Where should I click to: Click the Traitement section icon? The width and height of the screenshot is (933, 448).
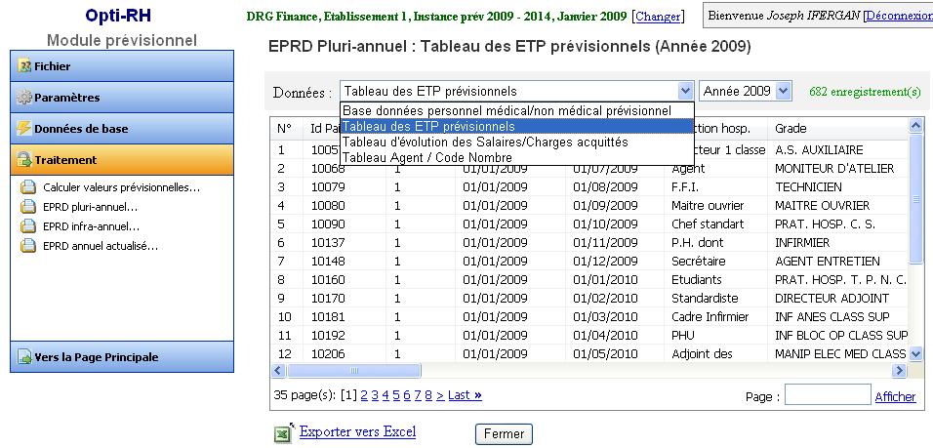(24, 159)
